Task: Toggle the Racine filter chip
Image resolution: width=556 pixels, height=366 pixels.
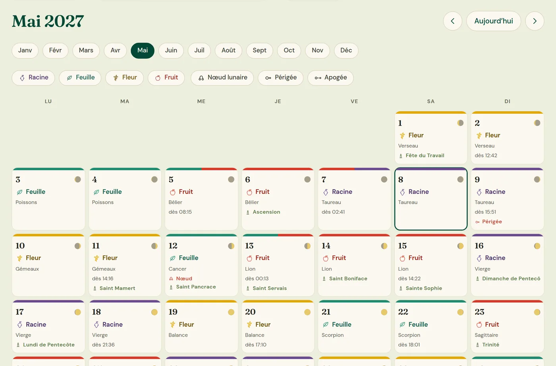Action: click(33, 77)
